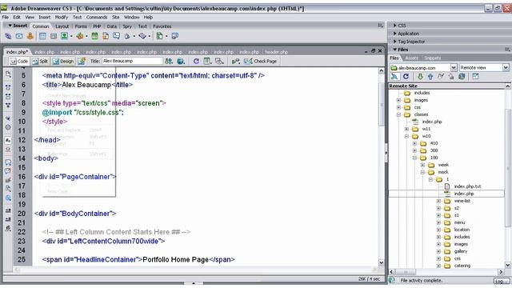Open the alexbeaucamp.com site dropdown
The image size is (512, 288).
tap(454, 67)
